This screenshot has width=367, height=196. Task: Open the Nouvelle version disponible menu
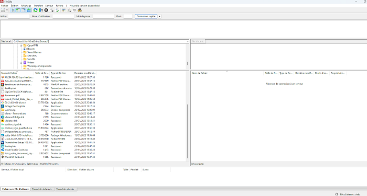coord(84,6)
